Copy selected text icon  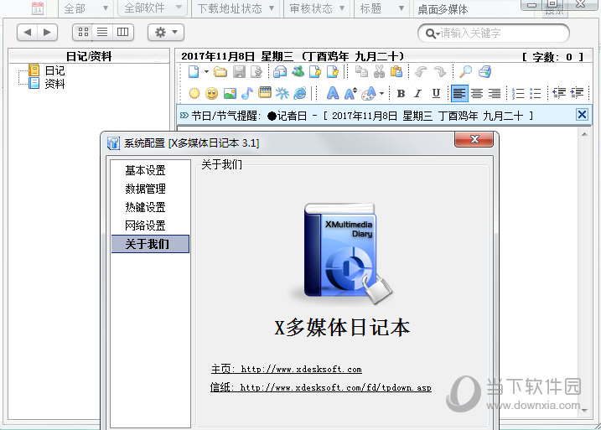click(x=361, y=72)
